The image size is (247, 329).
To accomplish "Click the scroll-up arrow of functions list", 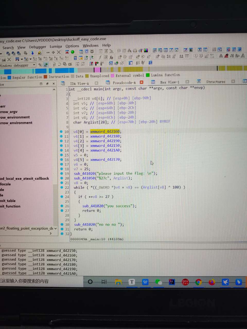I will 54,89.
